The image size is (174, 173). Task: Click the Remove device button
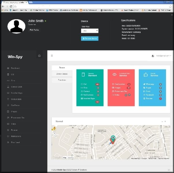[90, 38]
